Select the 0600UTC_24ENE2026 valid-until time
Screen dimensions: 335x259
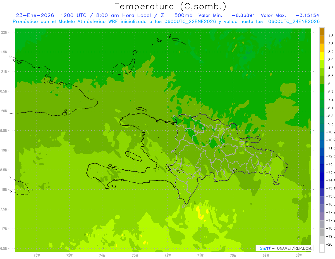point(294,22)
